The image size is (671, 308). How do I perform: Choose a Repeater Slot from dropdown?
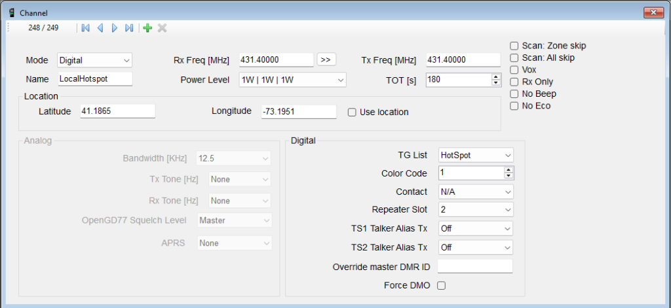[475, 210]
